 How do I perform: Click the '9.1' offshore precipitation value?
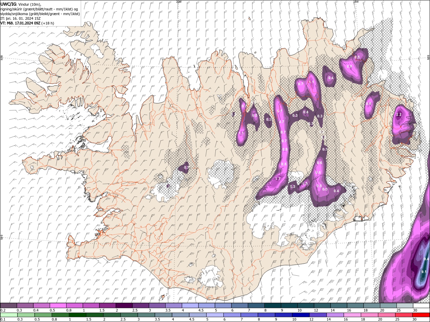(x=424, y=272)
